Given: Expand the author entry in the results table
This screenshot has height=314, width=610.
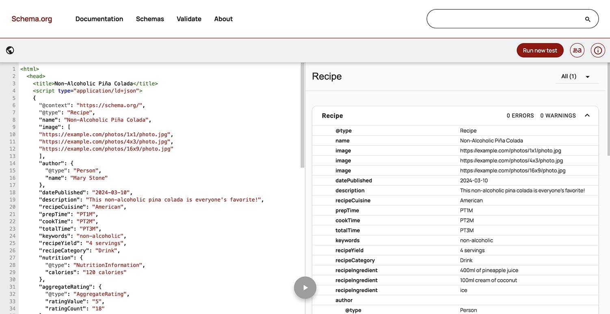Looking at the screenshot, I should (344, 300).
